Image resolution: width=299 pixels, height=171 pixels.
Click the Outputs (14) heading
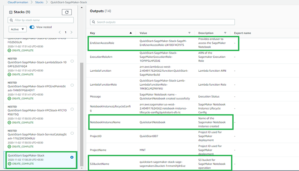(100, 11)
